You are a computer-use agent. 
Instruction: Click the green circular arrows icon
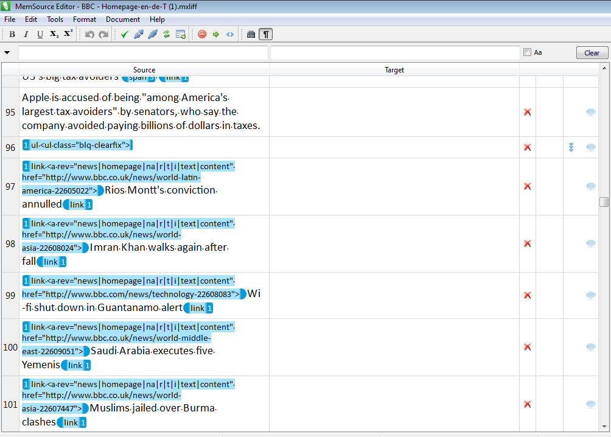pyautogui.click(x=166, y=34)
